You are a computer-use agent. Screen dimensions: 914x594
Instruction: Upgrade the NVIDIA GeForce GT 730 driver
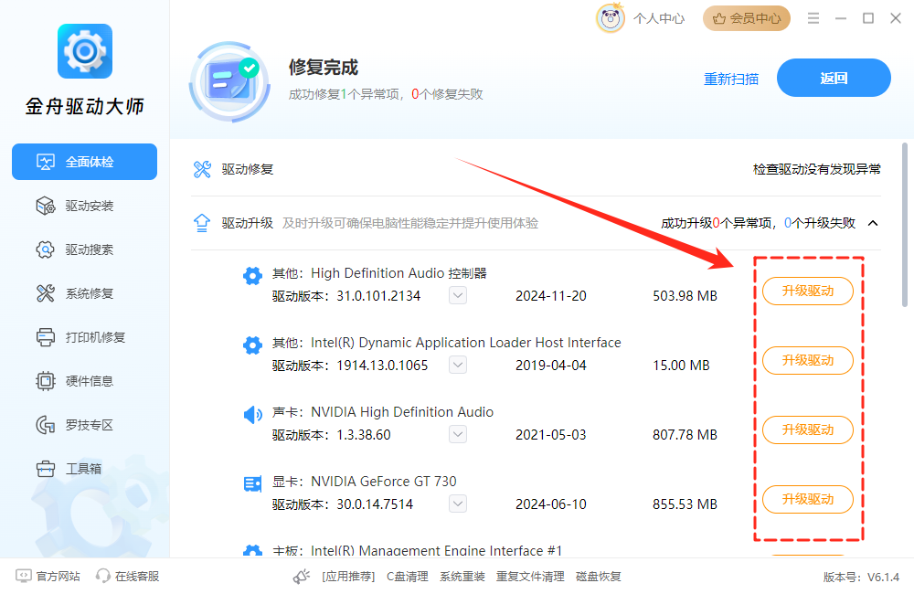point(807,499)
